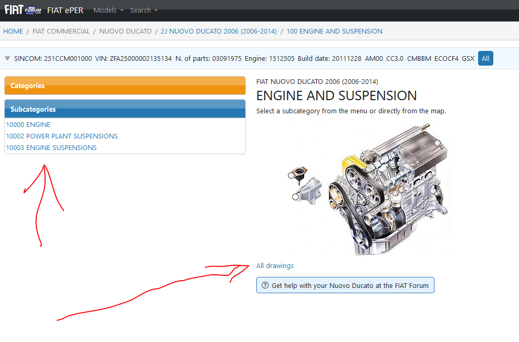
Task: Select FIAT COMMERCIAL breadcrumb item
Action: [61, 31]
